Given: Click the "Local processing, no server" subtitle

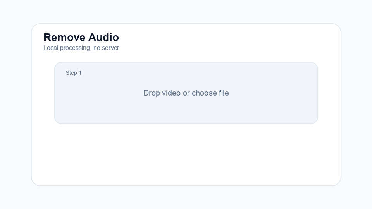Looking at the screenshot, I should [81, 48].
